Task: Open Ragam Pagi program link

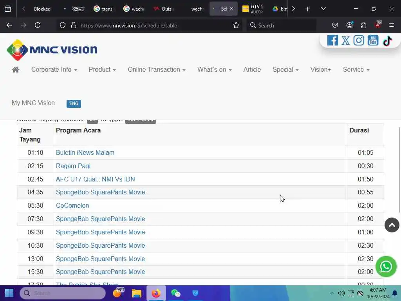Action: point(73,166)
